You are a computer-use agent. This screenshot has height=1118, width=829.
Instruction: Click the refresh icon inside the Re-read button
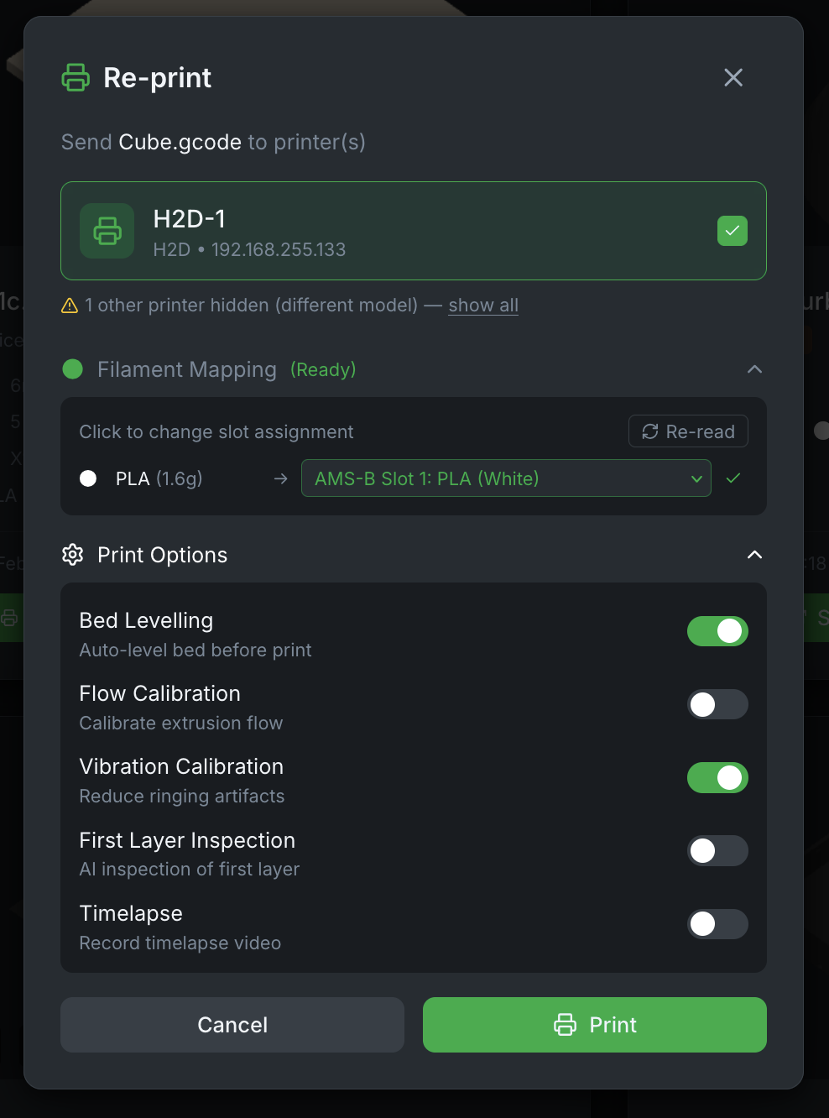coord(650,431)
